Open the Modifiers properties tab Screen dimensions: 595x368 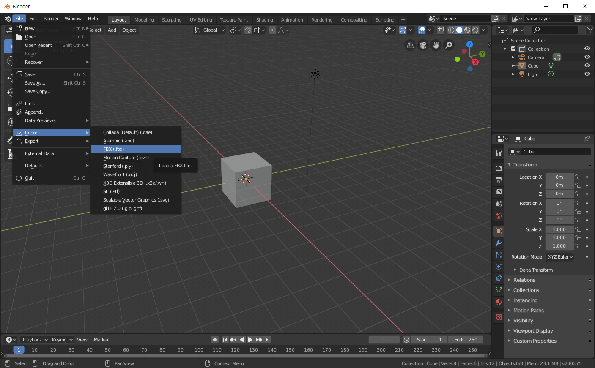click(x=499, y=243)
